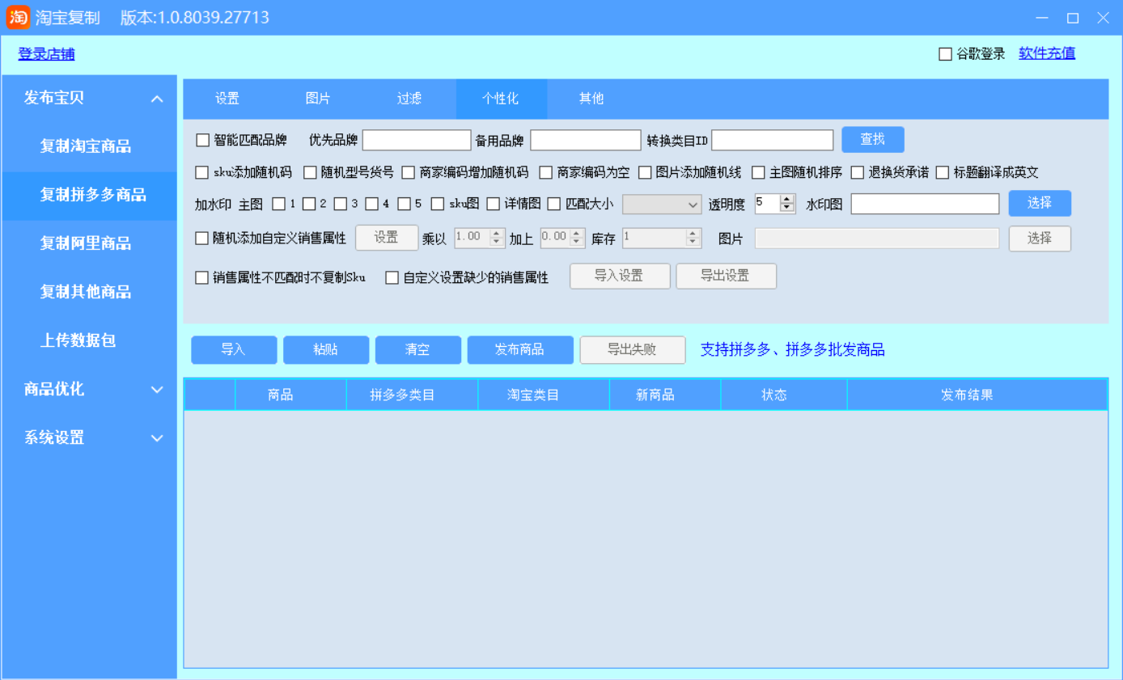1123x680 pixels.
Task: Expand the 商品优化 sidebar section
Action: [157, 390]
